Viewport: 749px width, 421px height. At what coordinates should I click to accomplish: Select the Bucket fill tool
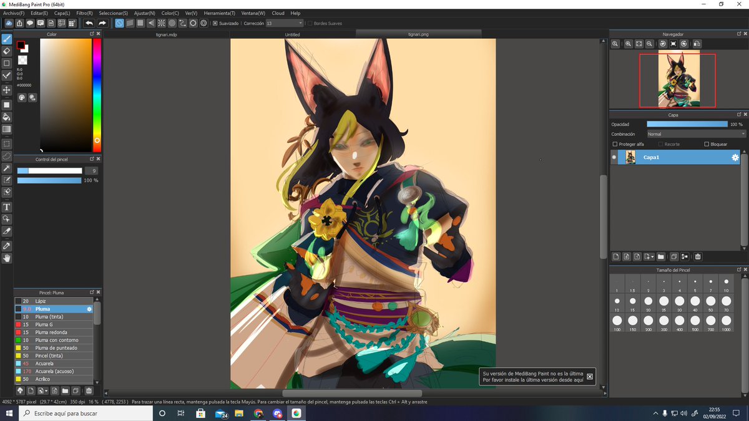coord(7,117)
